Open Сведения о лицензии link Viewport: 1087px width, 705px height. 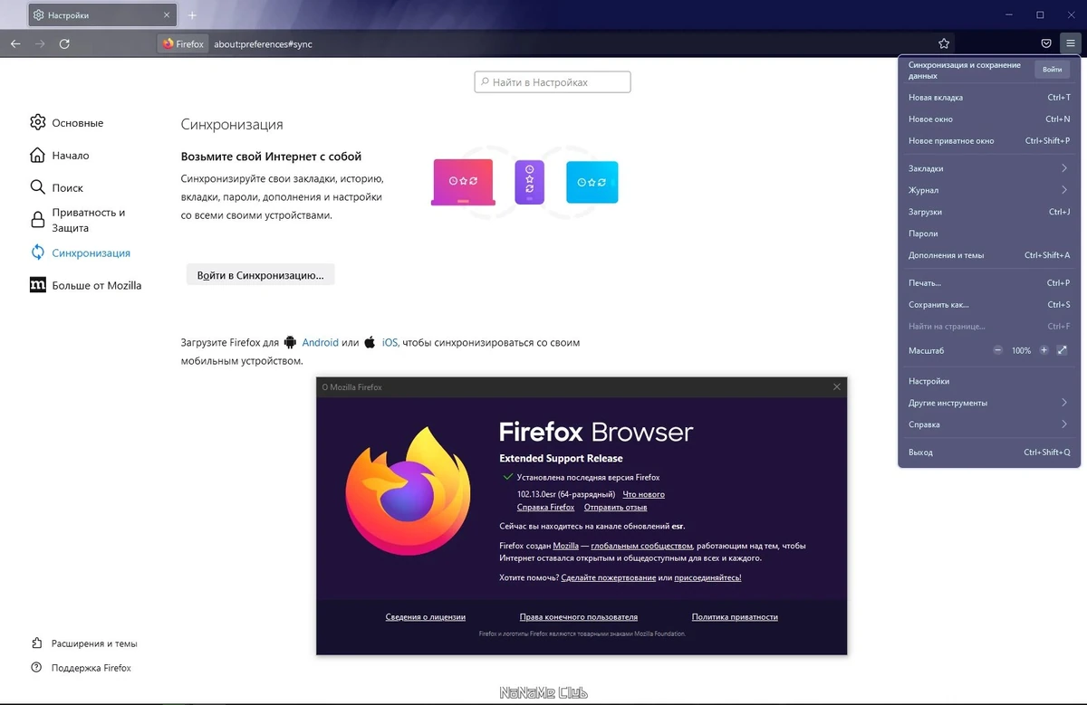pos(425,617)
